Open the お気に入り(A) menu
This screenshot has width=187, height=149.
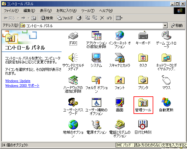(66, 11)
